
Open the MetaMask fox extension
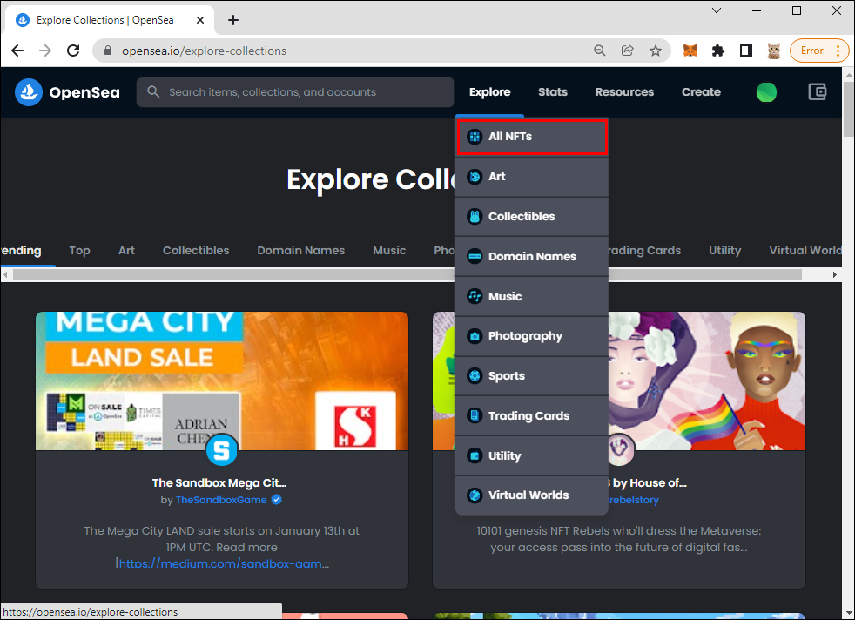[690, 51]
